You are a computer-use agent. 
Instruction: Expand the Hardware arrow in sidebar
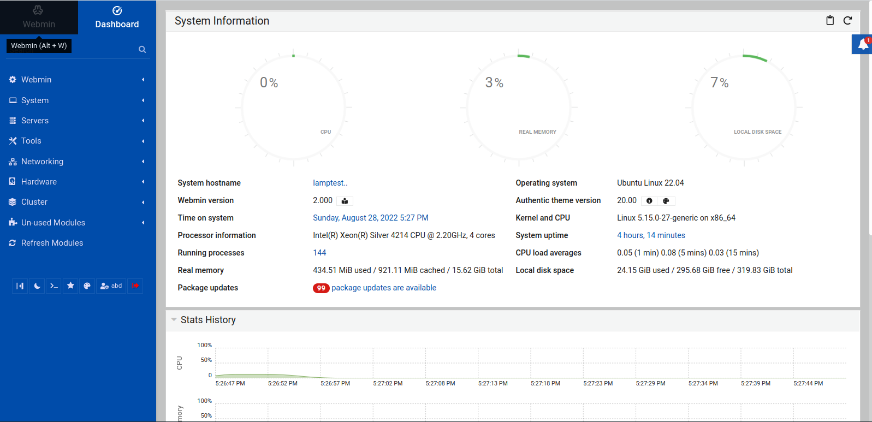tap(143, 182)
